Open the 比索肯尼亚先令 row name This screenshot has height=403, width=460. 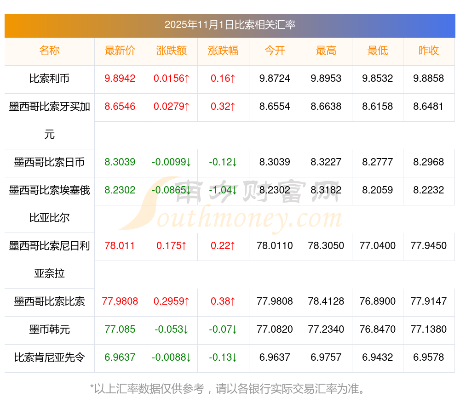click(49, 358)
